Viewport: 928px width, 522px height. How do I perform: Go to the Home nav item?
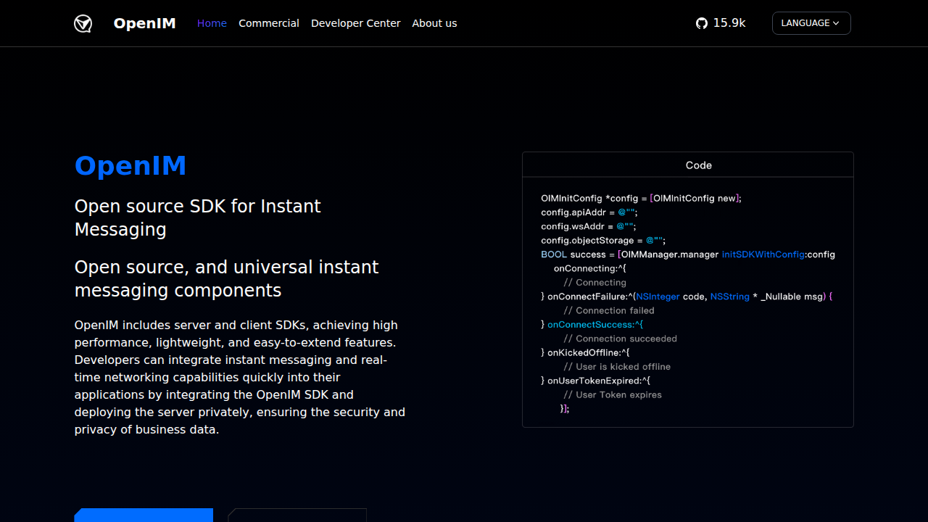pyautogui.click(x=212, y=23)
